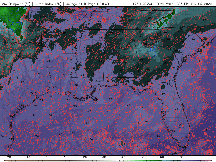216x162 pixels.
Task: Click the white segment of the color bar
Action: (x=117, y=161)
